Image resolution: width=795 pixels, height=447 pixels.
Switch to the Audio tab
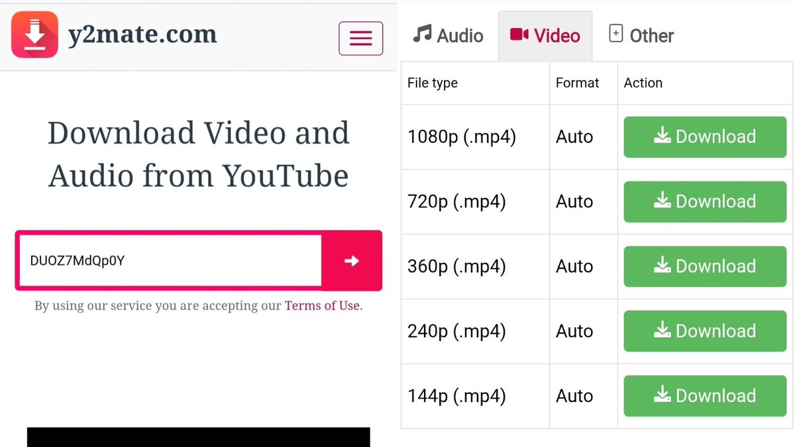coord(448,36)
